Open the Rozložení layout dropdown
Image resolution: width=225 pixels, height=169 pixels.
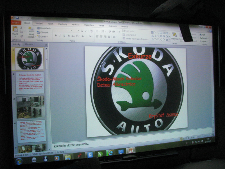44,28
